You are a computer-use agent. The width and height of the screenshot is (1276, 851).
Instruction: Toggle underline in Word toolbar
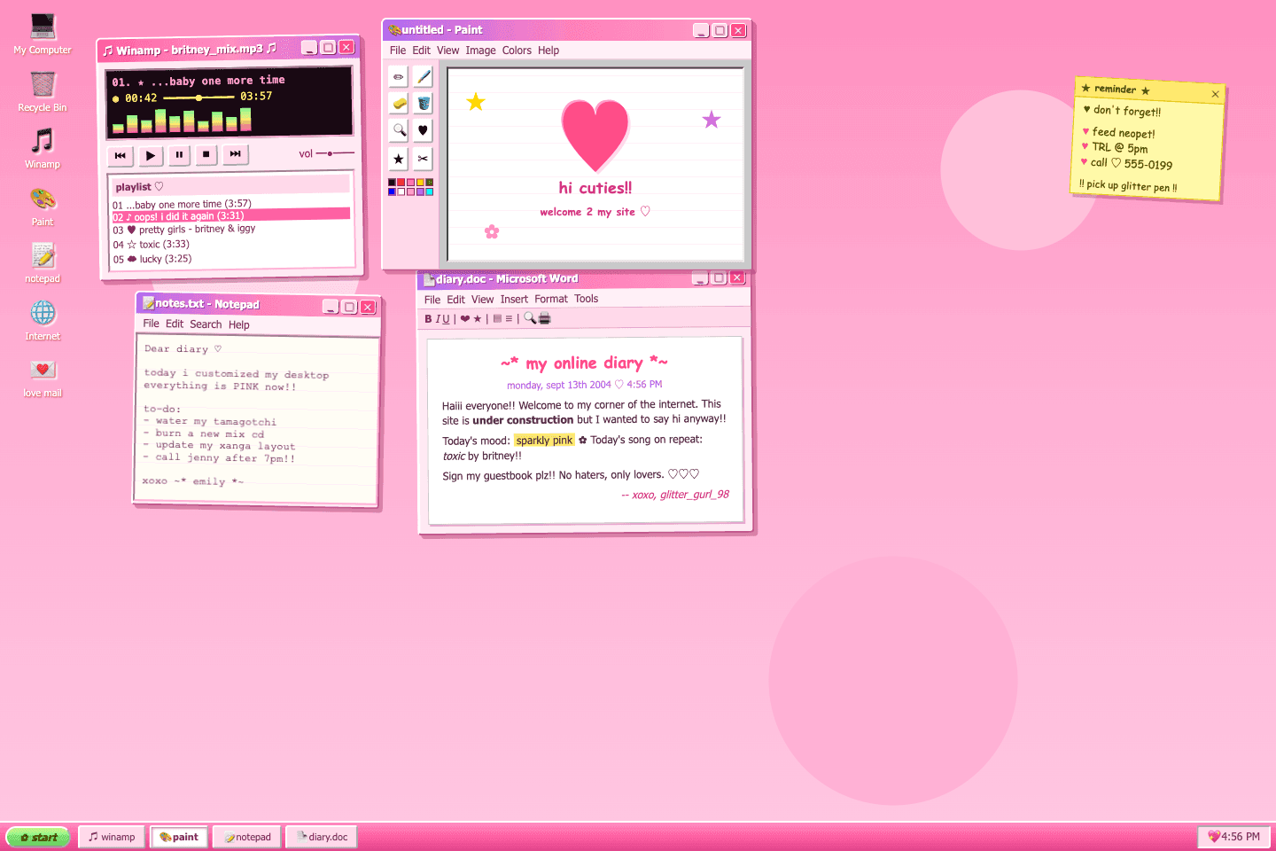pos(446,319)
